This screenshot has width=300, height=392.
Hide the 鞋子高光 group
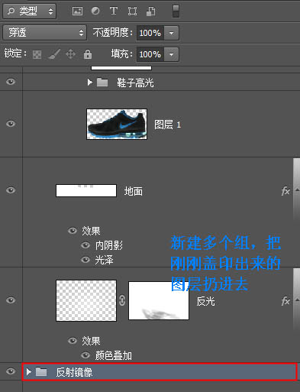click(11, 82)
